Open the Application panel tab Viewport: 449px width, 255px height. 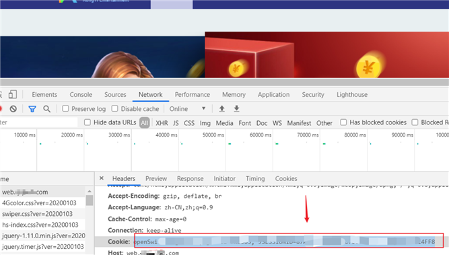click(273, 94)
